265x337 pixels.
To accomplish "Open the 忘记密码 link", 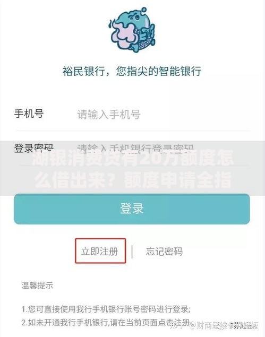I will pos(164,252).
